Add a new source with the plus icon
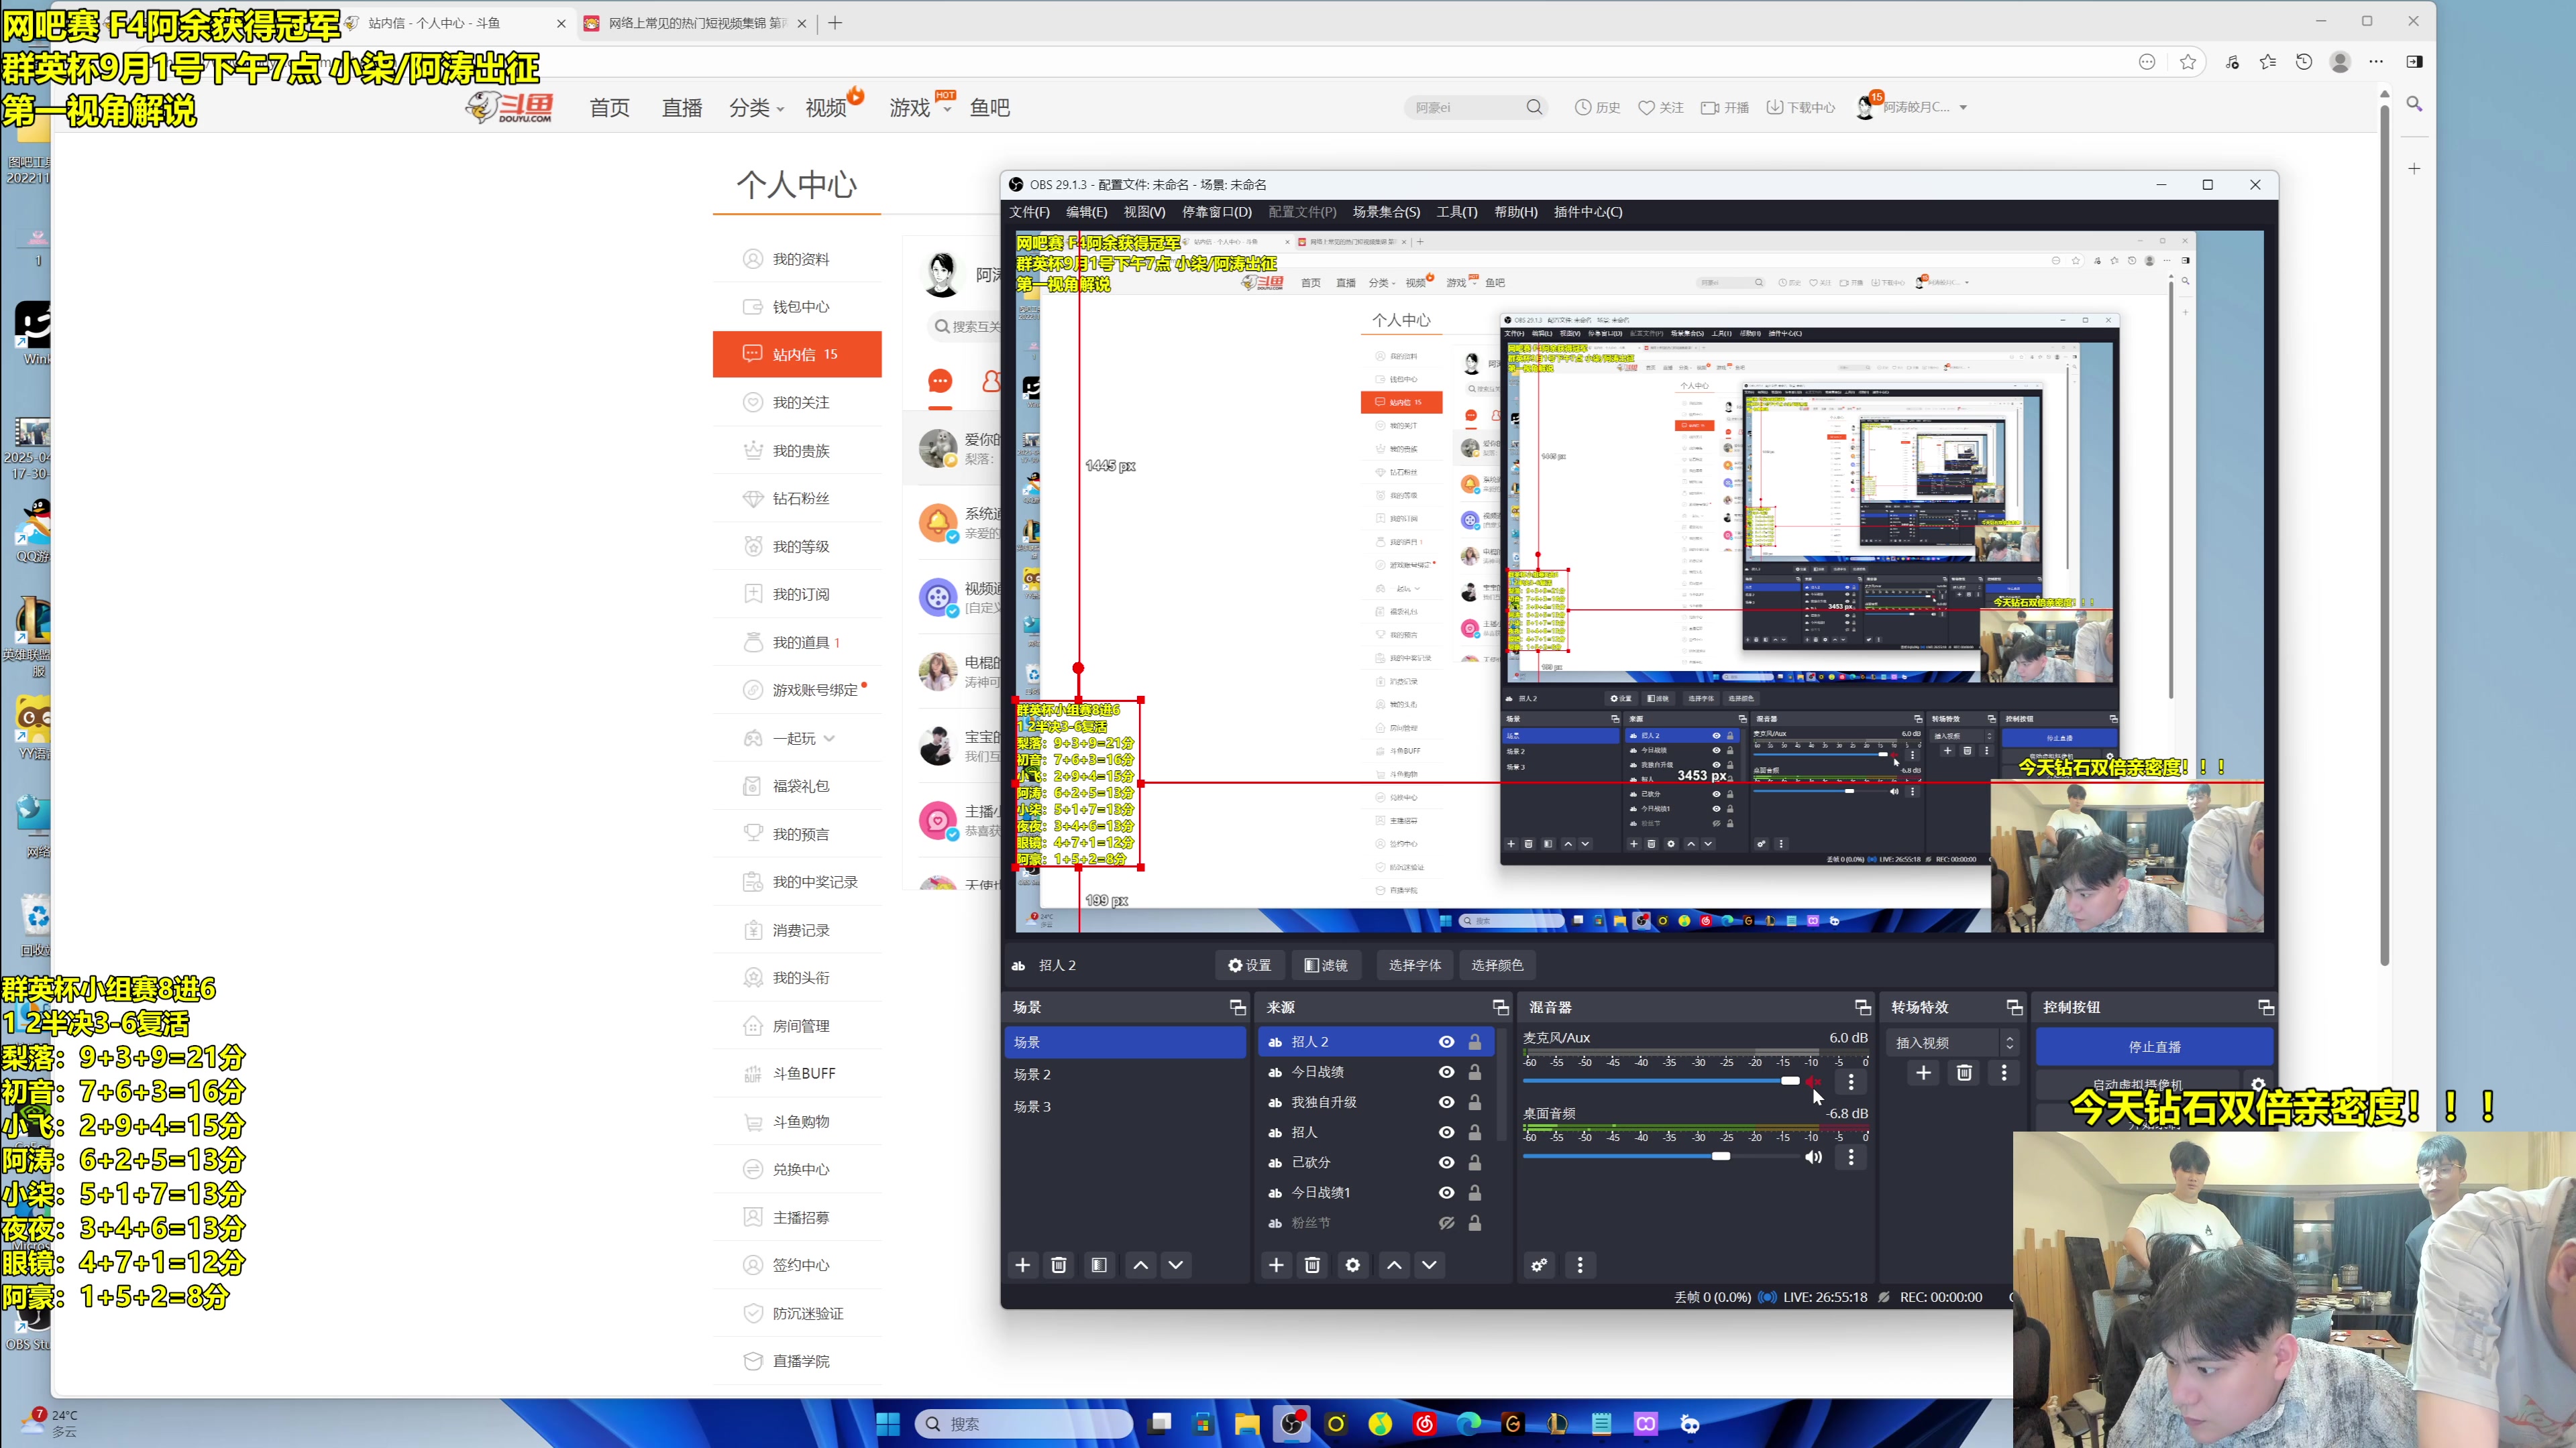Image resolution: width=2576 pixels, height=1448 pixels. point(1276,1265)
